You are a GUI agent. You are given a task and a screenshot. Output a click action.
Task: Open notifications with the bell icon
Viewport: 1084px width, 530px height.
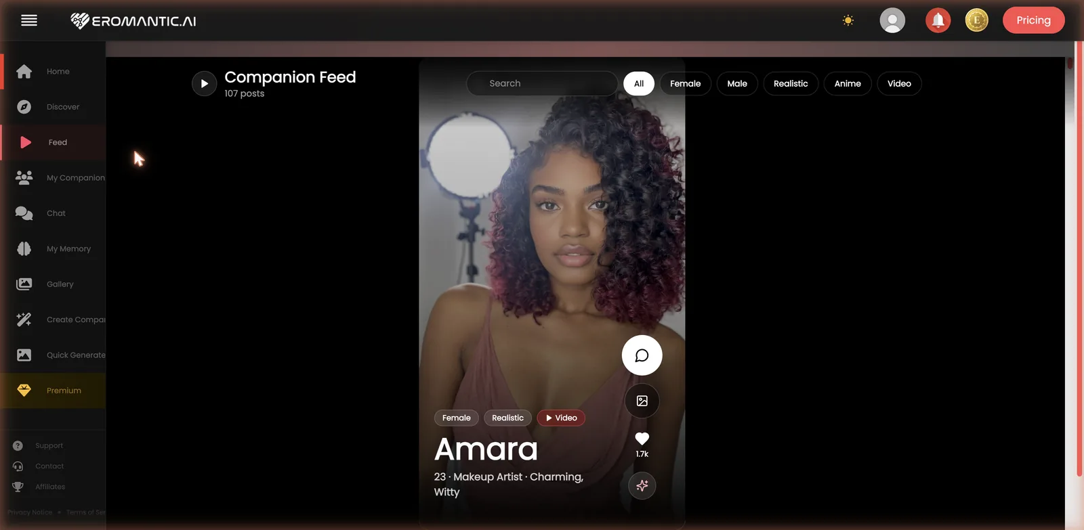click(938, 20)
